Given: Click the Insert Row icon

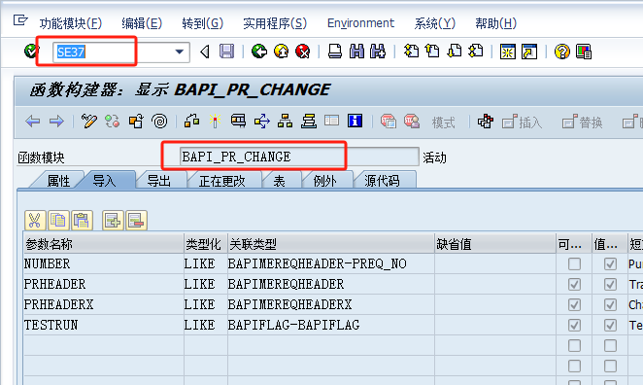Looking at the screenshot, I should tap(113, 221).
